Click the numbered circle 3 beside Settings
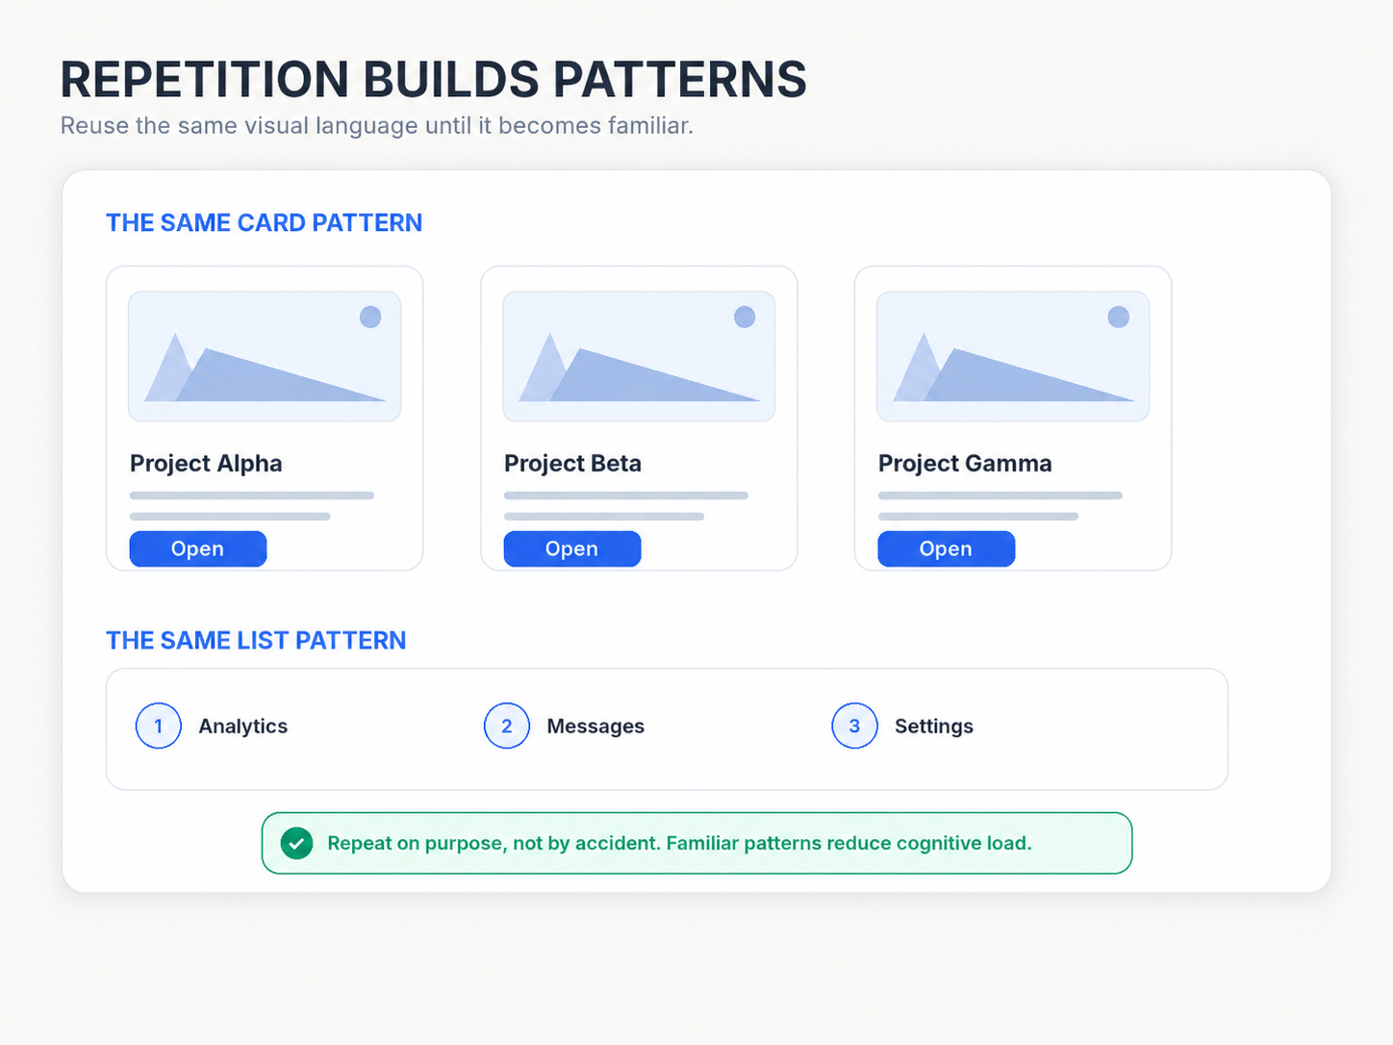Image resolution: width=1393 pixels, height=1045 pixels. click(854, 726)
